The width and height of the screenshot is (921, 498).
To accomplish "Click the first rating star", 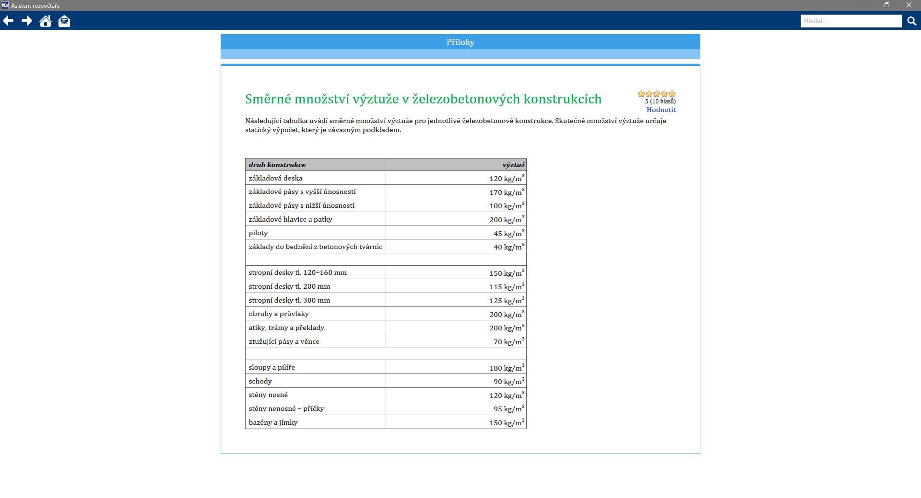I will [x=641, y=94].
